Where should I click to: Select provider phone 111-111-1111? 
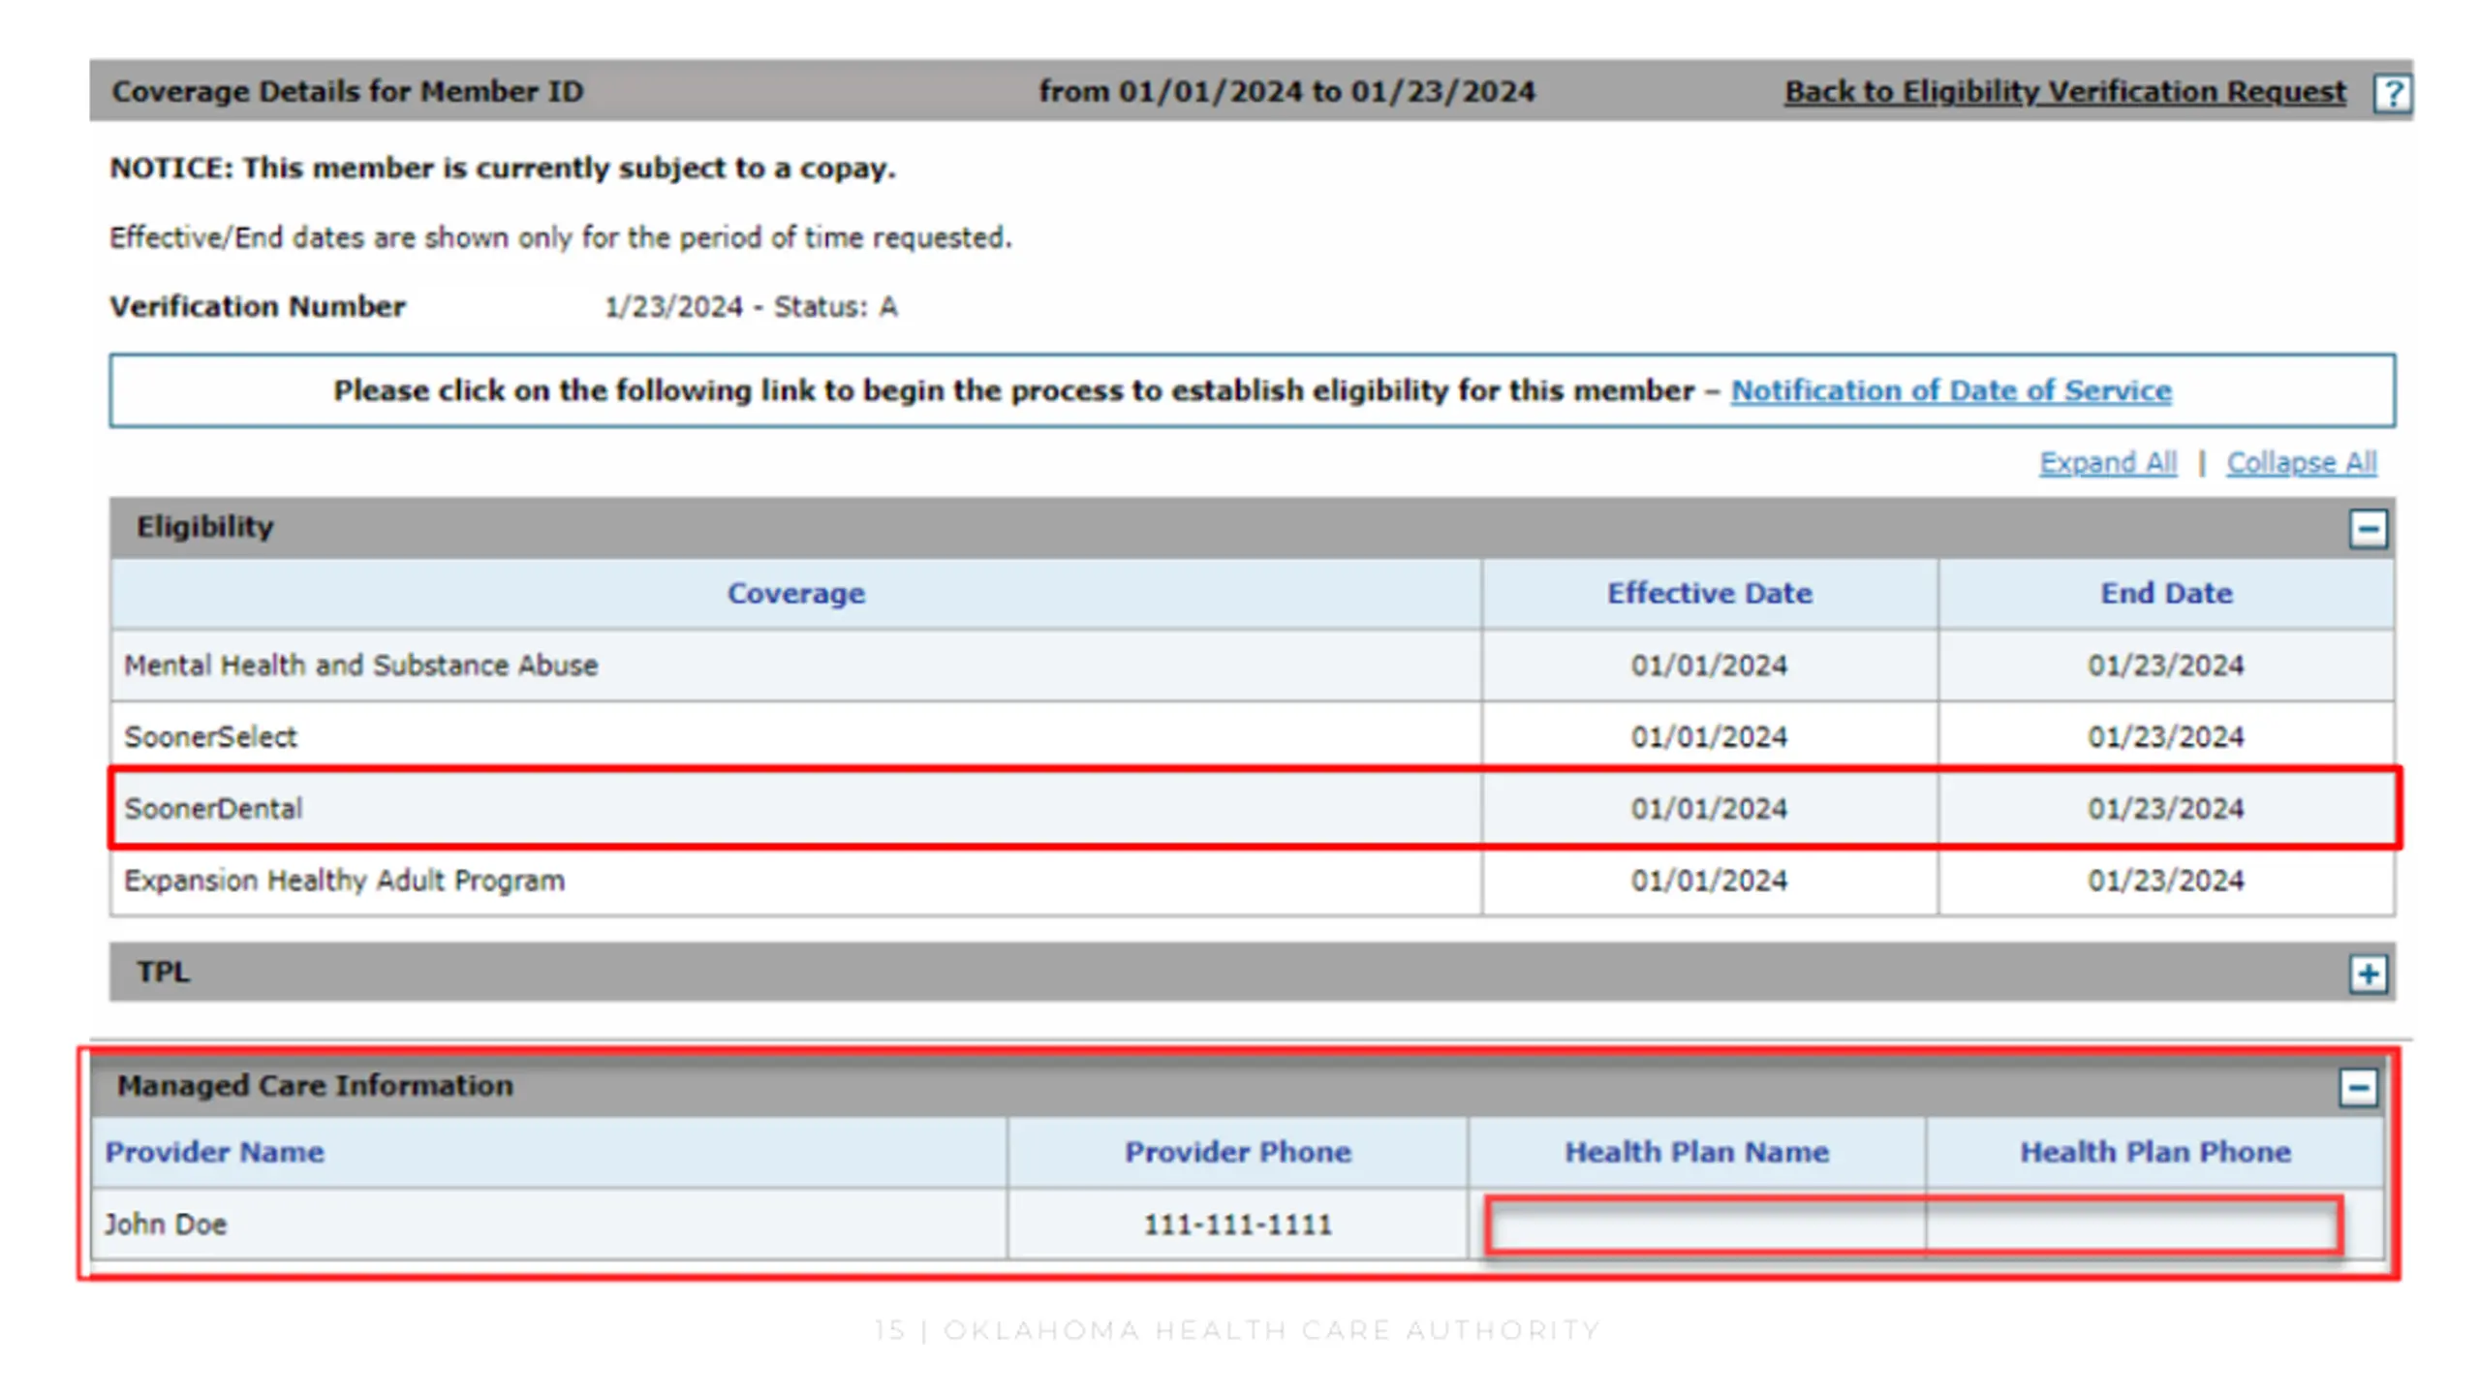click(1237, 1224)
